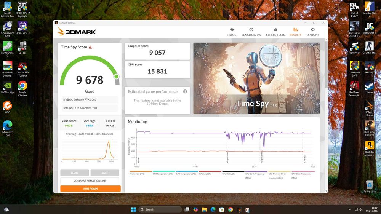Click the info icon next to Best
381x214 pixels.
click(114, 121)
